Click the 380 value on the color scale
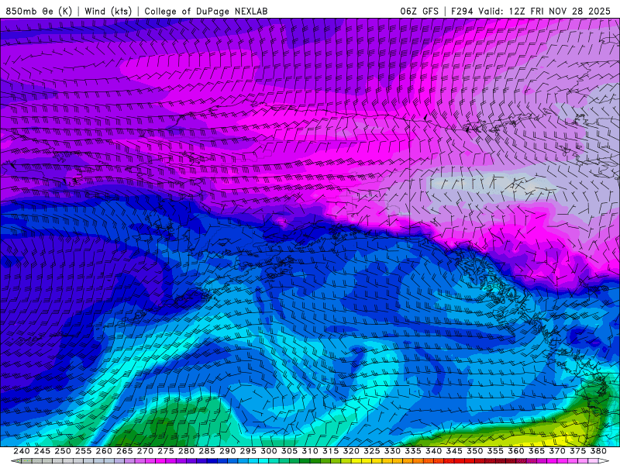620x465 pixels. [x=598, y=451]
